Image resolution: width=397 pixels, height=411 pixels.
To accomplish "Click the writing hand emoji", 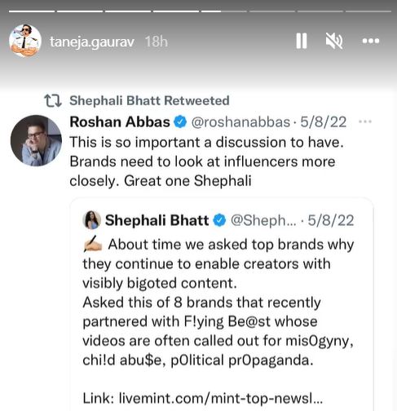I will click(x=93, y=244).
